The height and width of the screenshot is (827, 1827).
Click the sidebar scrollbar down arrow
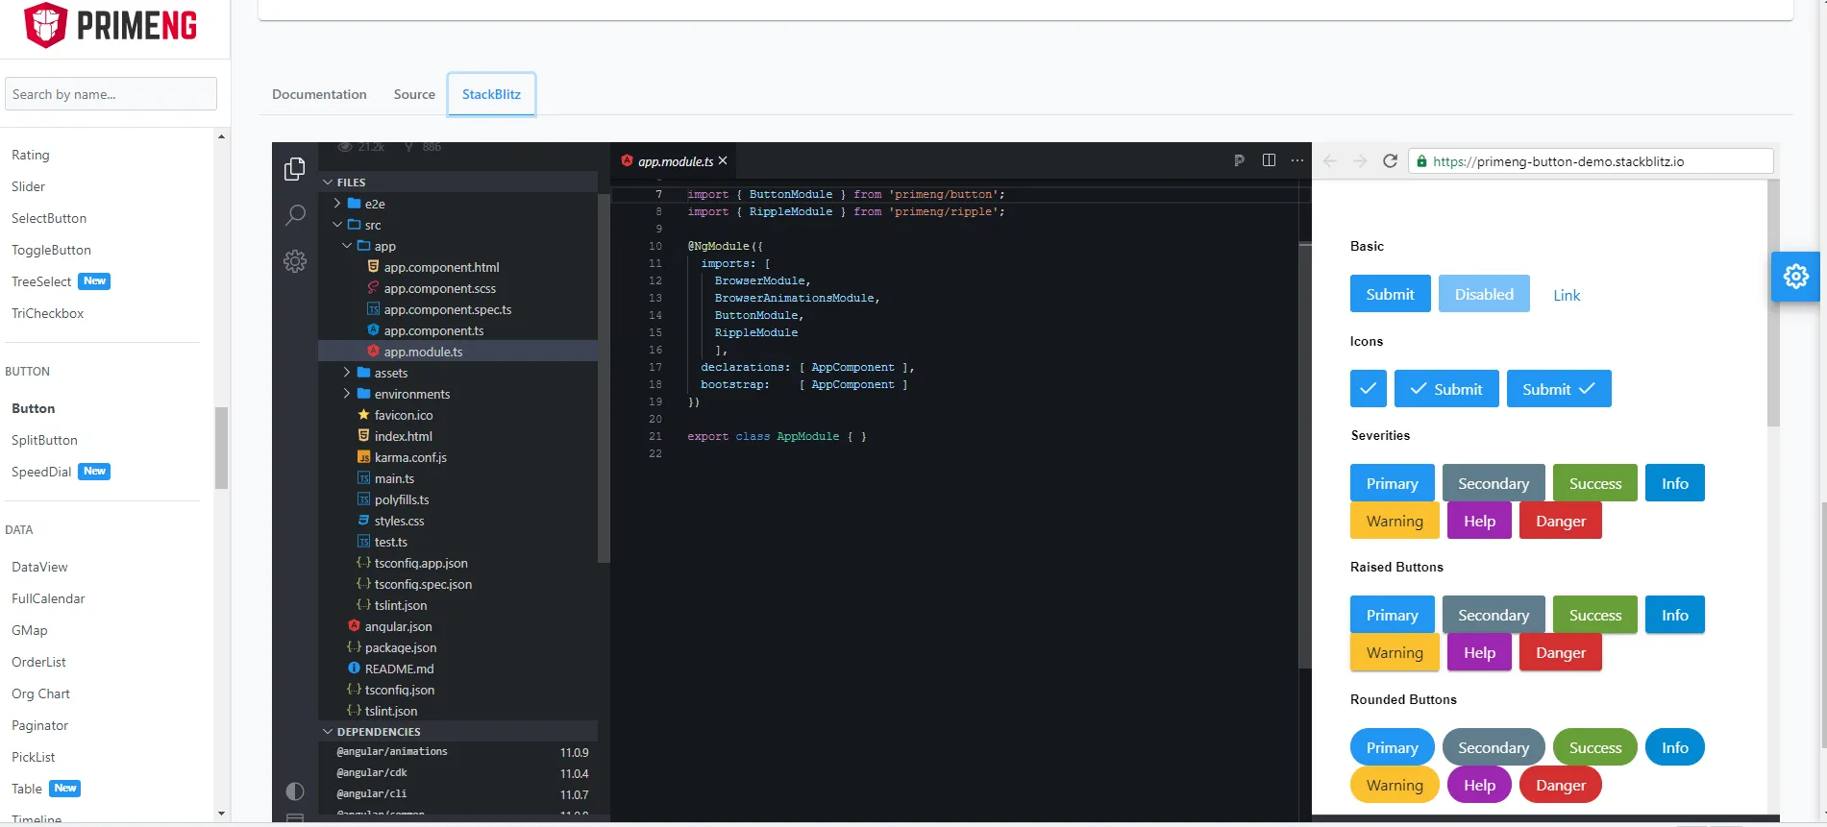pyautogui.click(x=222, y=814)
